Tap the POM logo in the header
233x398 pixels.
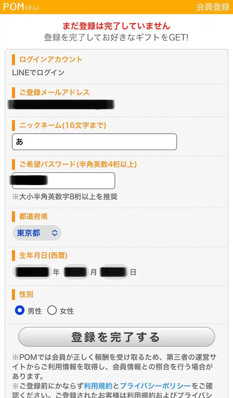tap(21, 7)
